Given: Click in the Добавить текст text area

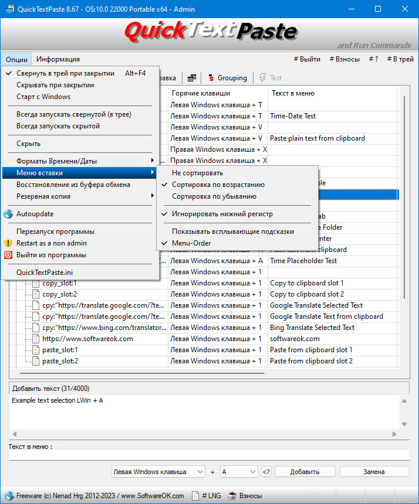Looking at the screenshot, I should point(204,413).
